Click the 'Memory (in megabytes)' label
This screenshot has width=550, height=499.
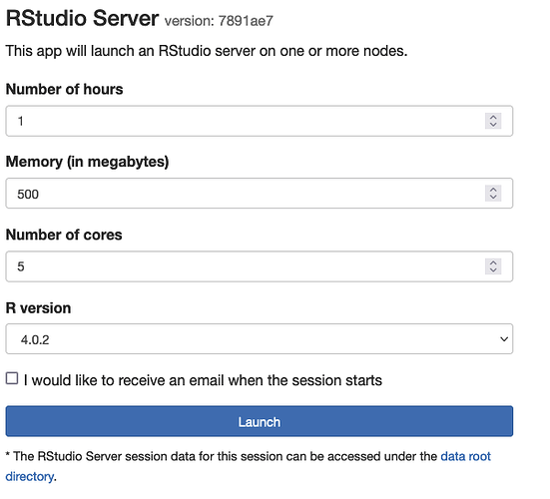87,162
